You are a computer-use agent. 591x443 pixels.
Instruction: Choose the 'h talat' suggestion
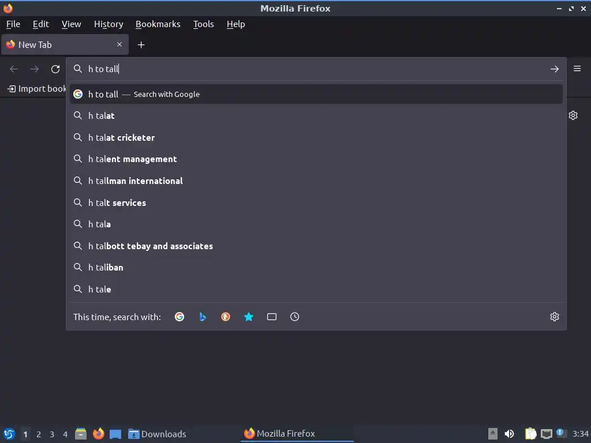[x=316, y=115]
